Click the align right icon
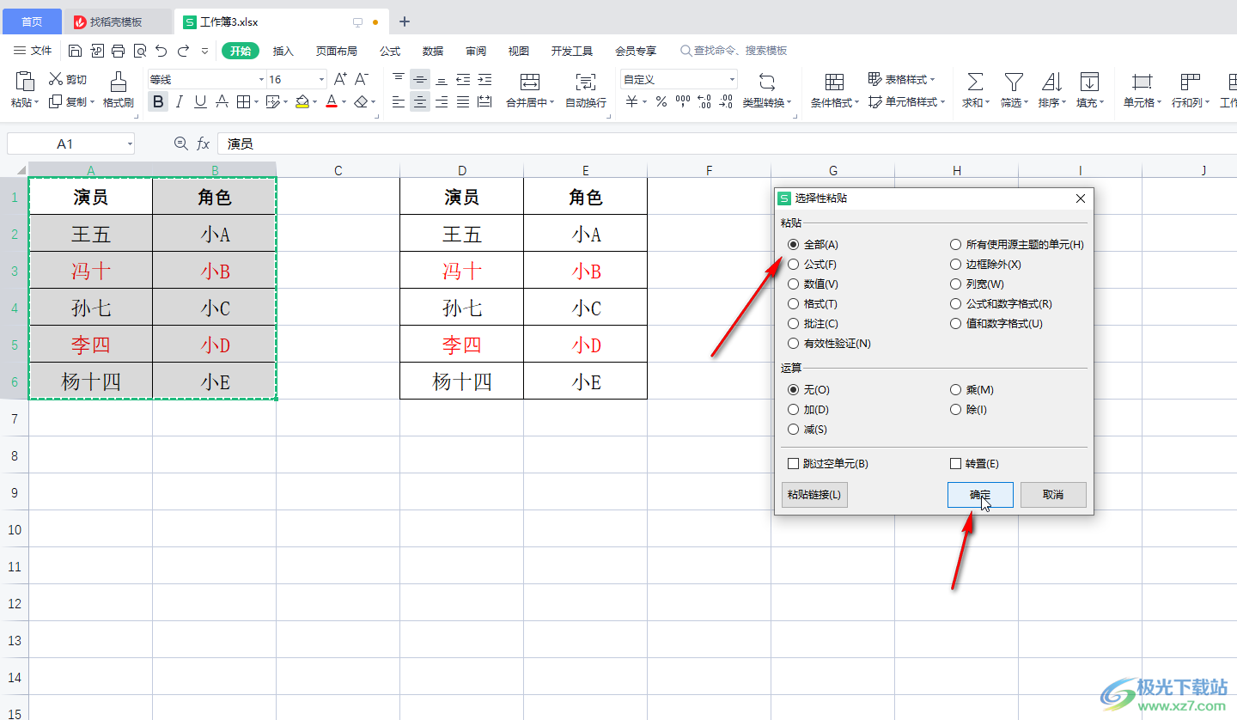The height and width of the screenshot is (720, 1237). 442,102
